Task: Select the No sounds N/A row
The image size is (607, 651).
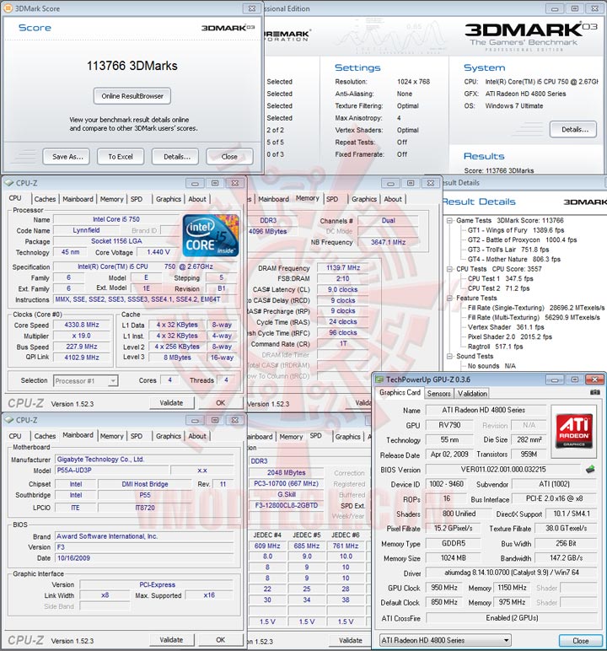Action: 492,366
